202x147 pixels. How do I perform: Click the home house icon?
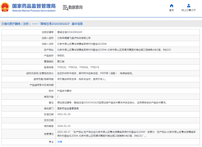point(171,6)
